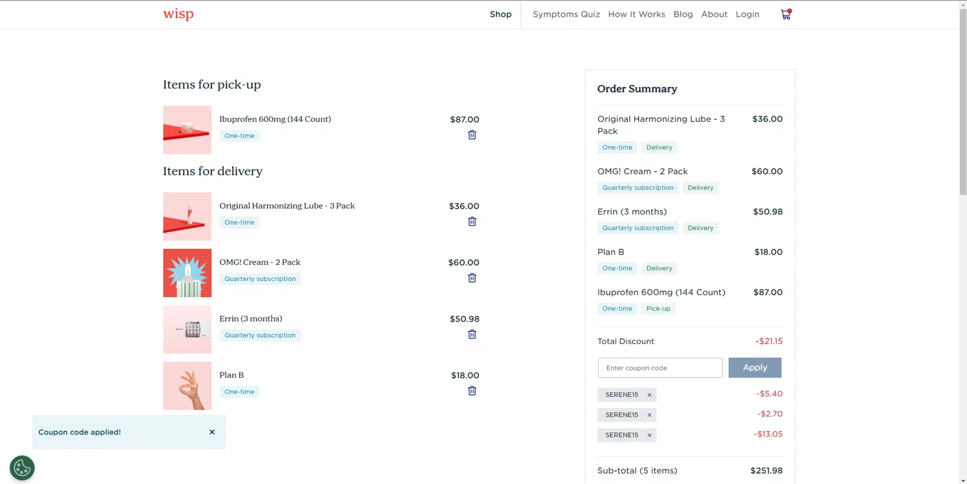Viewport: 967px width, 484px height.
Task: Click One-time tag under Ibuprofen cart item
Action: tap(239, 136)
